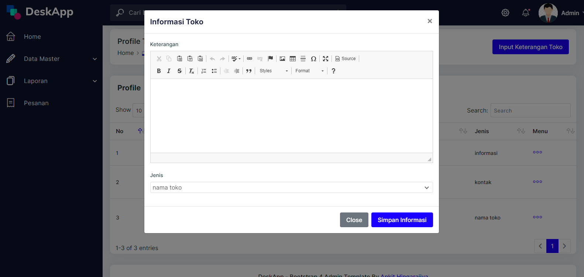Open notifications bell icon

526,13
